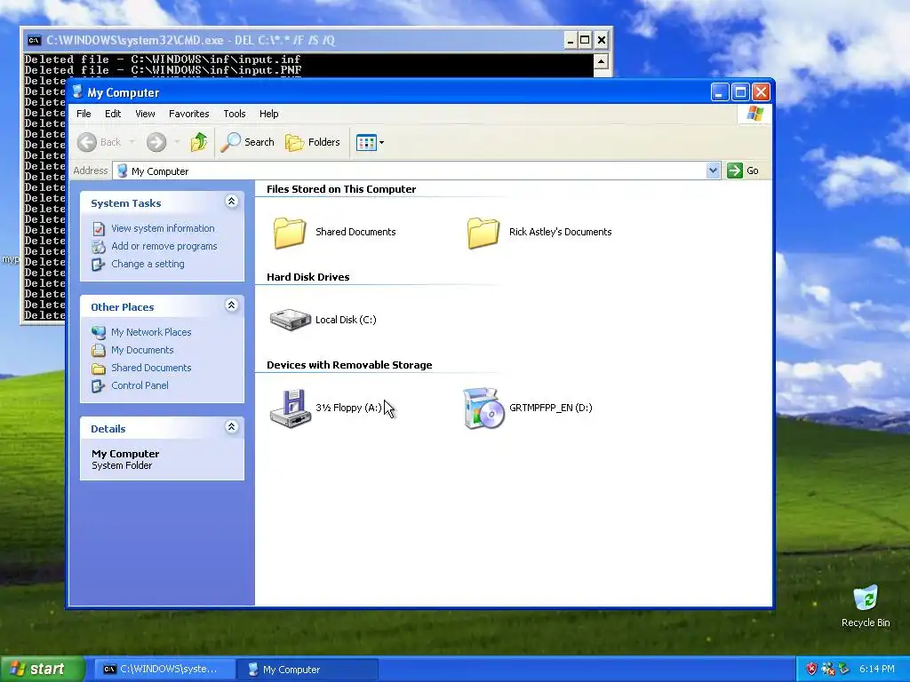The image size is (910, 682).
Task: Click the Views icon in toolbar
Action: click(366, 142)
